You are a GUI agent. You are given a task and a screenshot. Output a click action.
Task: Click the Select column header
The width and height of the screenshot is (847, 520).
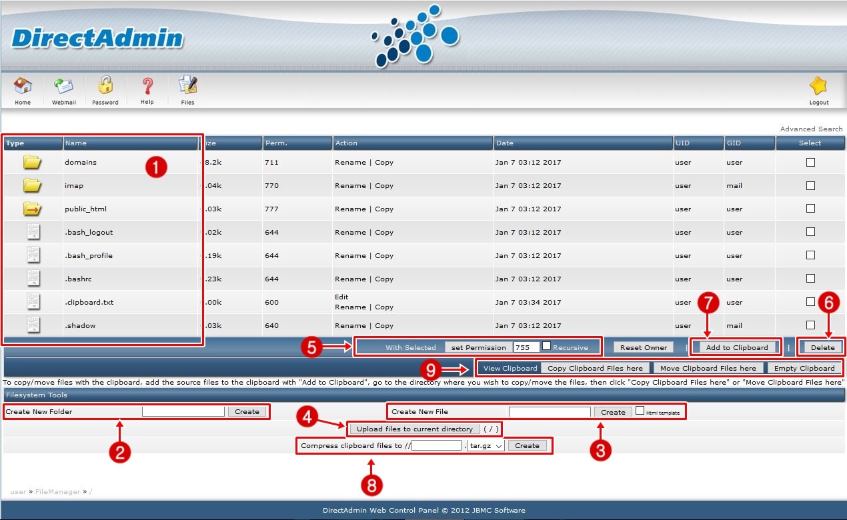click(x=810, y=143)
